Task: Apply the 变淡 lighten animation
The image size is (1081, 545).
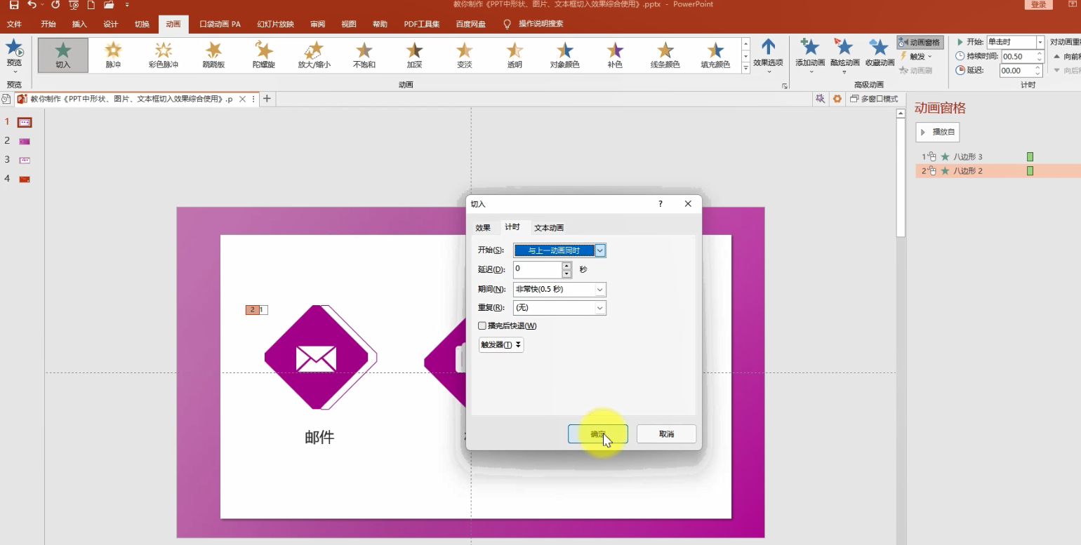Action: click(x=464, y=55)
